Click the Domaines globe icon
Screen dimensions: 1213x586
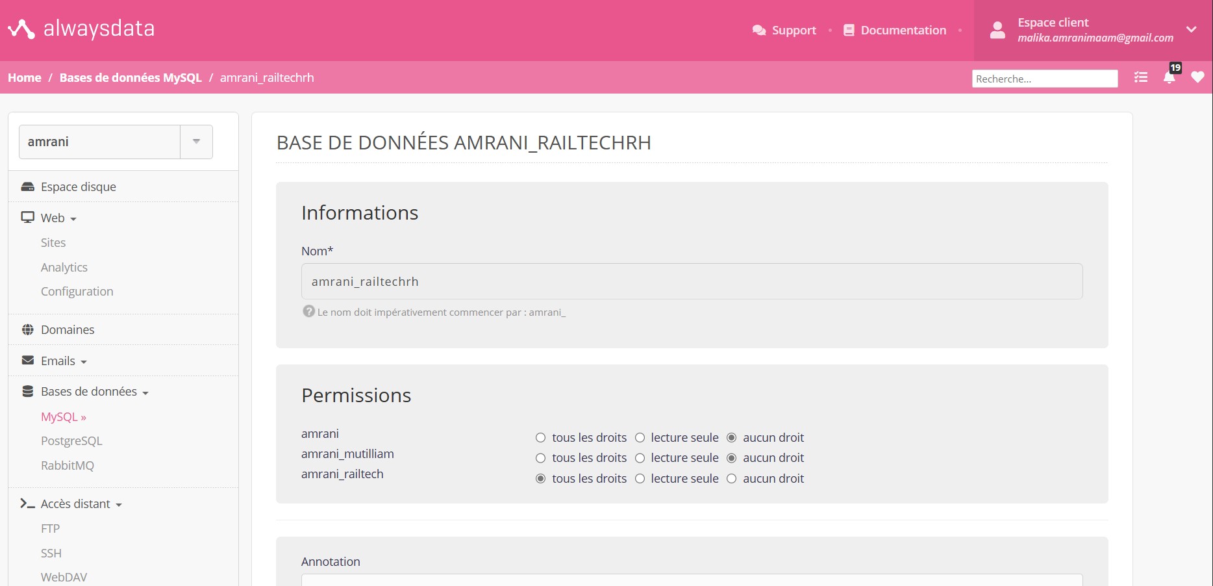pyautogui.click(x=28, y=329)
